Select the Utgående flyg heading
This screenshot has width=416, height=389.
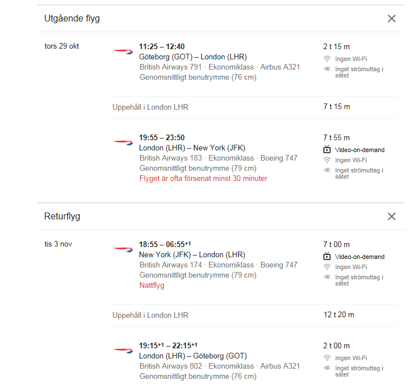pyautogui.click(x=72, y=18)
